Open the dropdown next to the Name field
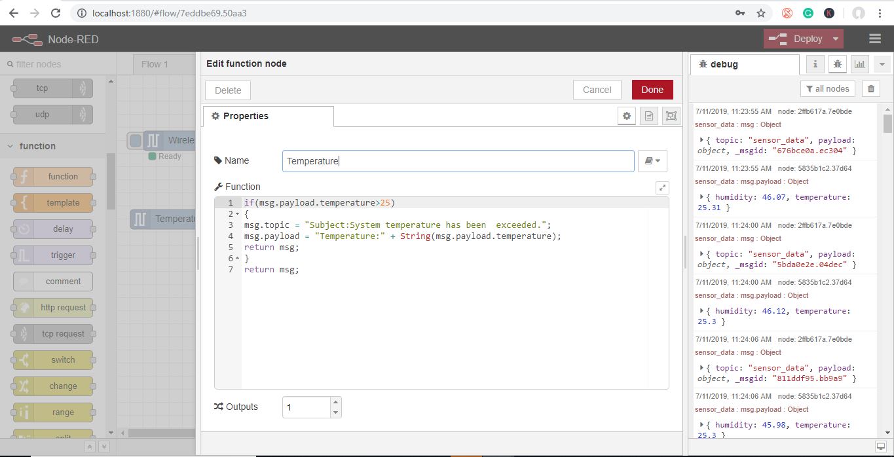 [652, 161]
